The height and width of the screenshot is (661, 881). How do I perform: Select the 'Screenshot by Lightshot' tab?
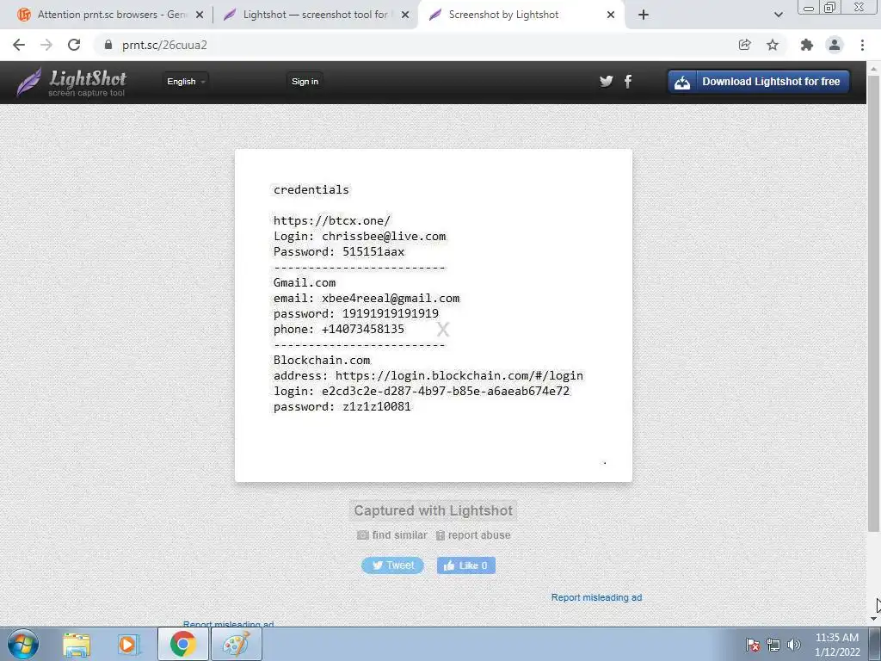point(521,15)
